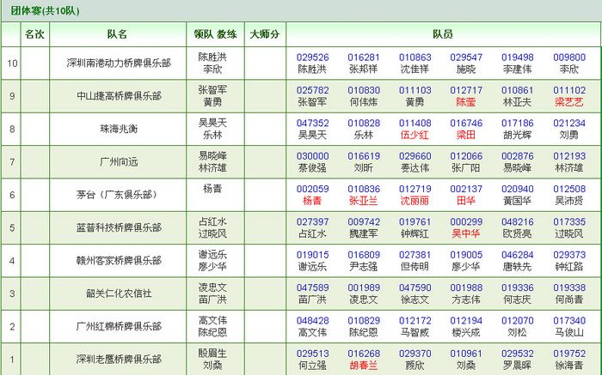
Task: Select team name 珠海兆衡
Action: pyautogui.click(x=119, y=129)
